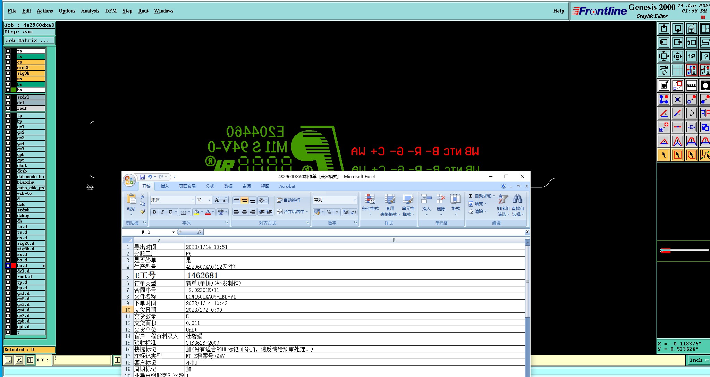Toggle the checkbox for layer 'gm1'
The image size is (710, 377).
click(8, 127)
